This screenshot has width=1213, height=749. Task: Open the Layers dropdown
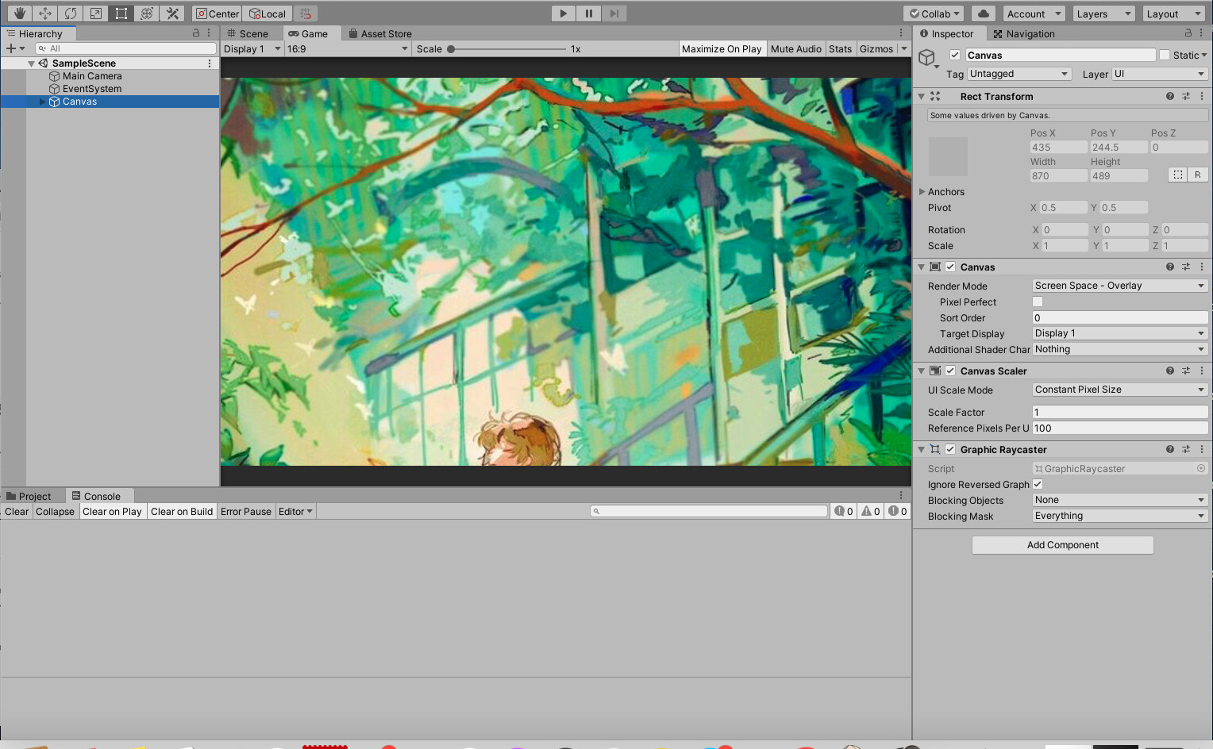coord(1104,13)
